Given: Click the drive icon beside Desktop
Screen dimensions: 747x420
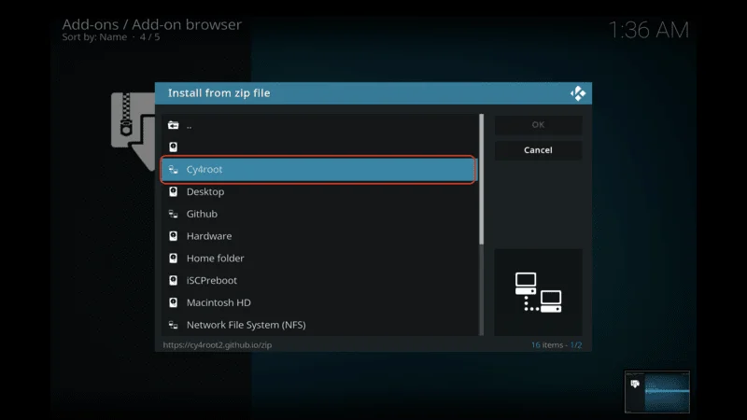Looking at the screenshot, I should coord(173,191).
